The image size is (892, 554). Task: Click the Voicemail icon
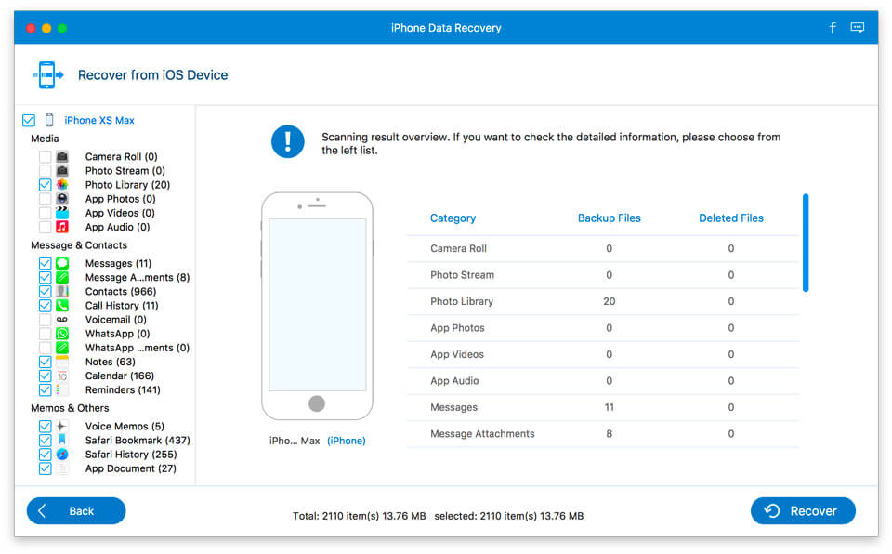[62, 320]
